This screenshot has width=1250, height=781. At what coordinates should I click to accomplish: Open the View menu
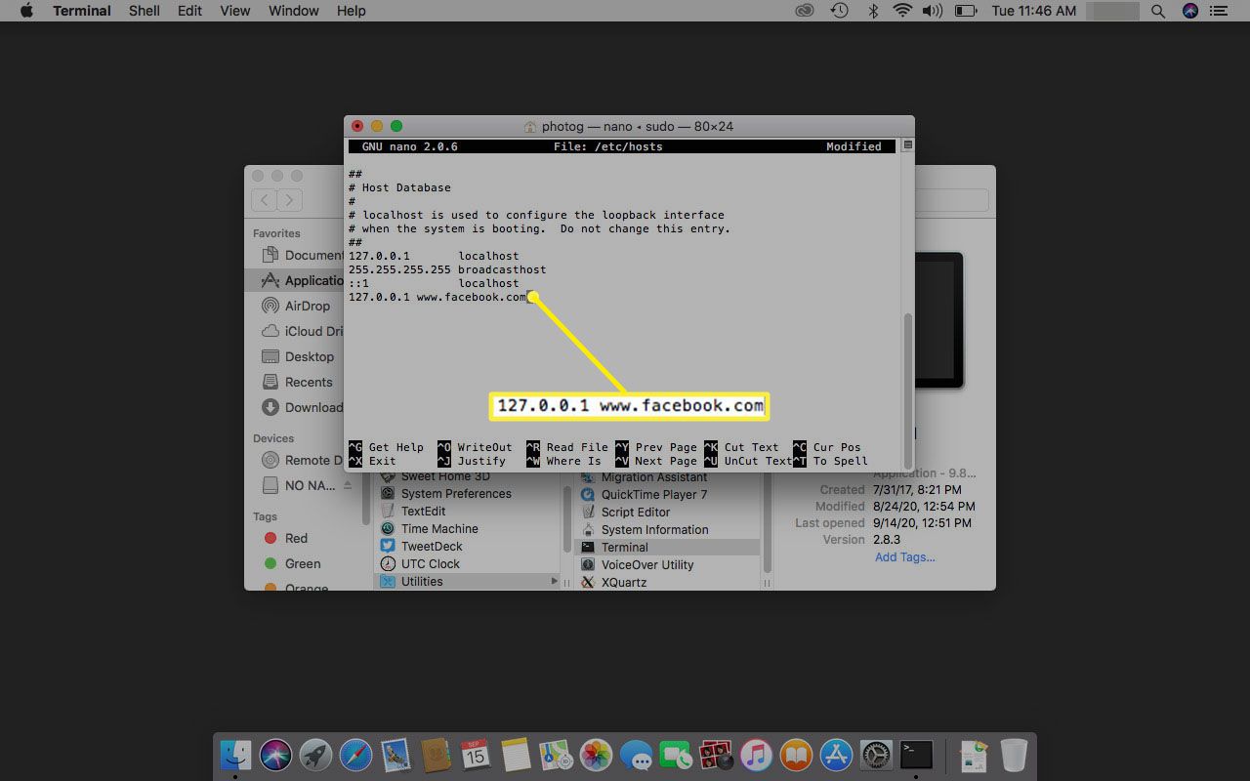pyautogui.click(x=235, y=11)
